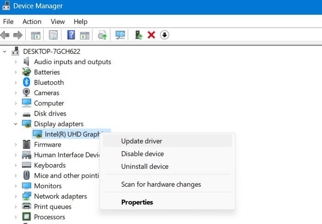Expand the Bluetooth category
Screen dimensions: 322x224
pos(16,82)
